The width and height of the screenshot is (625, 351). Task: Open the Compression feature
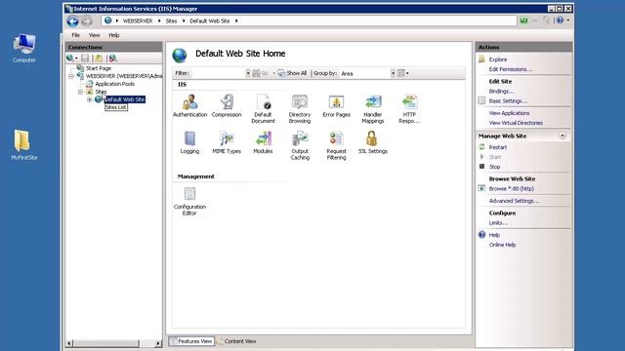(x=227, y=106)
